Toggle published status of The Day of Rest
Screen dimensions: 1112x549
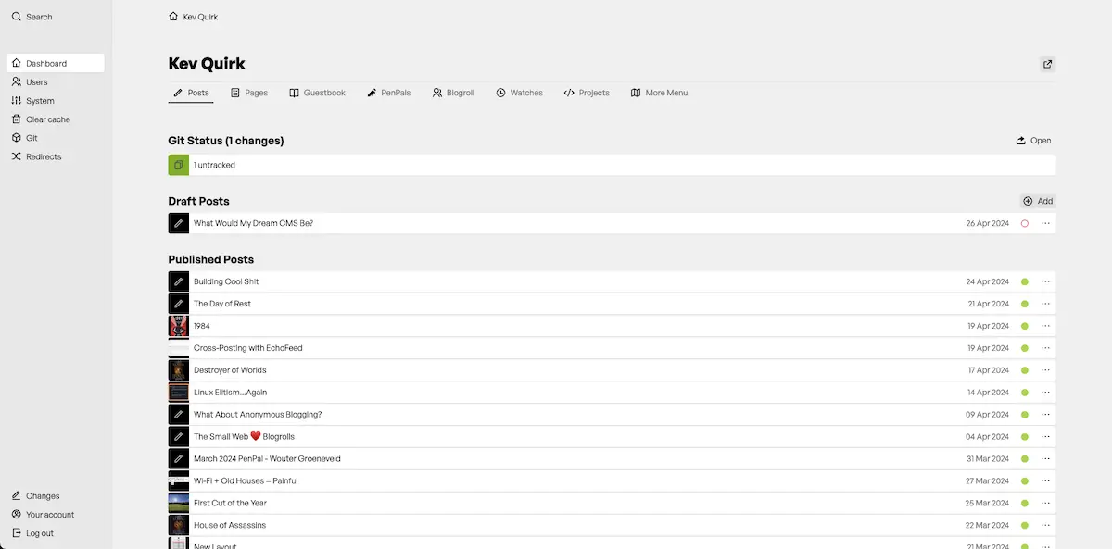pyautogui.click(x=1025, y=304)
